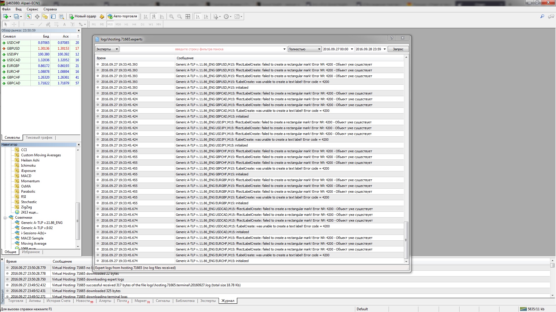This screenshot has width=556, height=312.
Task: Focus the search filter input field
Action: pos(203,49)
